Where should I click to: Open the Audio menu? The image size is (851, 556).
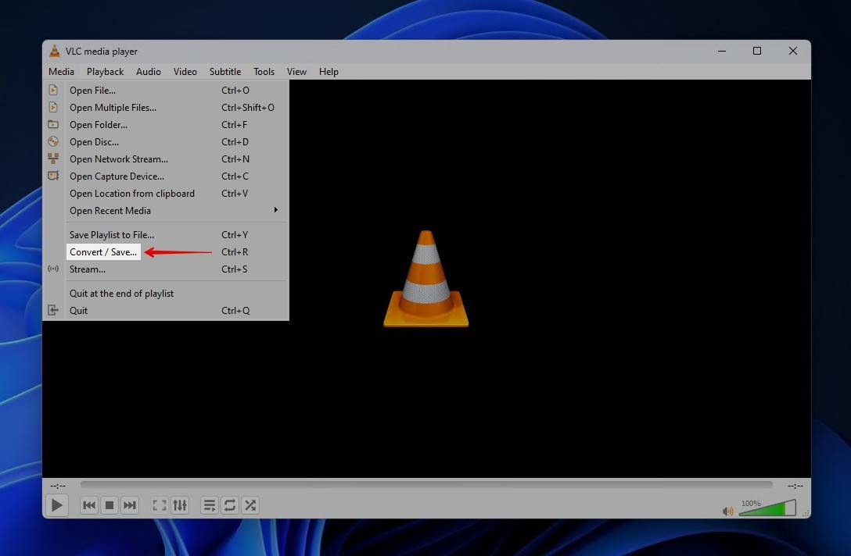pos(148,72)
